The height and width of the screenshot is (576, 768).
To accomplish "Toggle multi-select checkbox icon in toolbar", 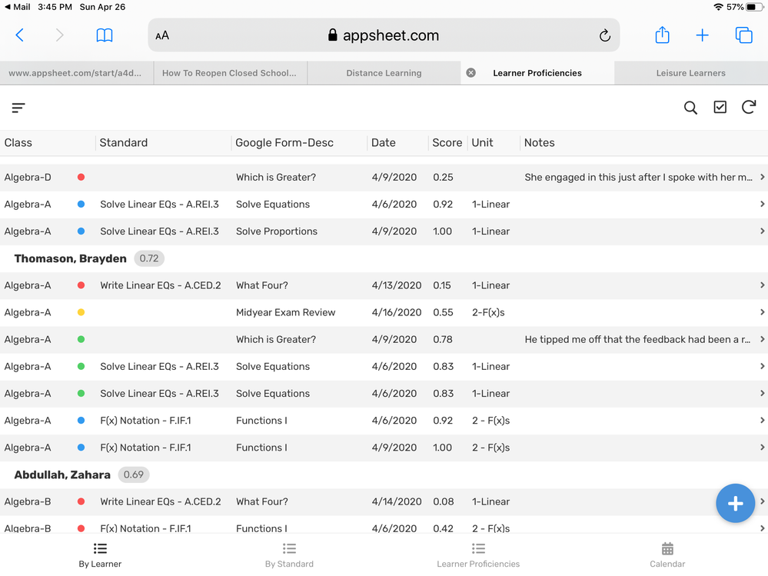I will (720, 107).
